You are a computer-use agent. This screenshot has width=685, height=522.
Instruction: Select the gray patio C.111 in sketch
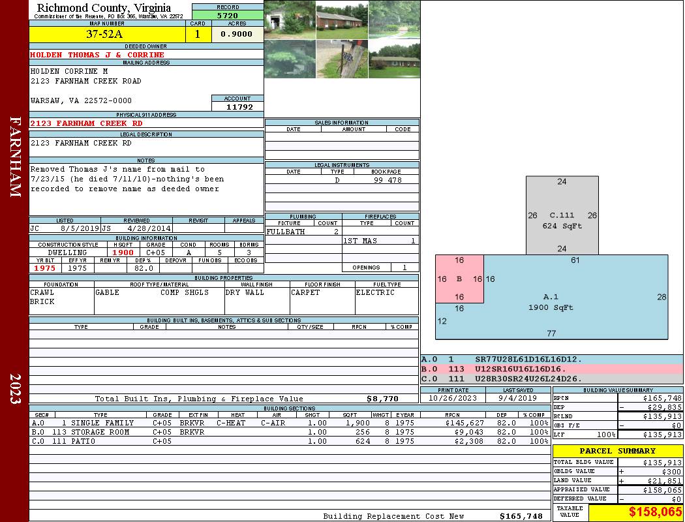pos(562,215)
